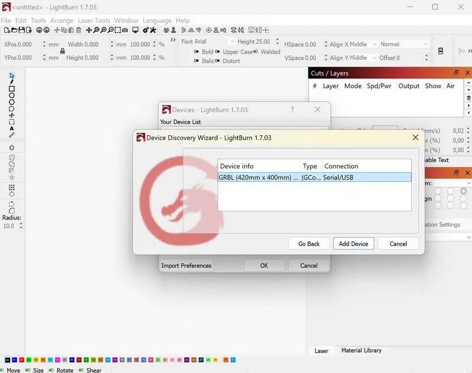This screenshot has height=373, width=472.
Task: Toggle the Size switch at bottom
Action: [28, 370]
